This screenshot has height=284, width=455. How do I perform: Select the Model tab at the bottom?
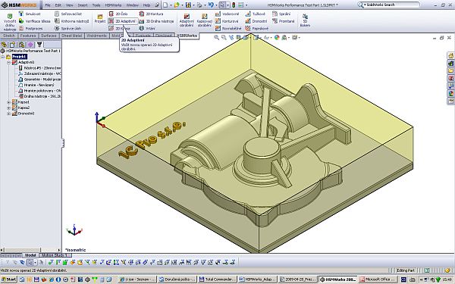[30, 255]
